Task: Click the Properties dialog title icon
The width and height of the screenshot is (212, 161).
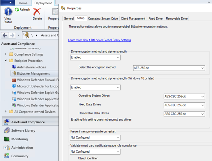Action: (x=63, y=8)
